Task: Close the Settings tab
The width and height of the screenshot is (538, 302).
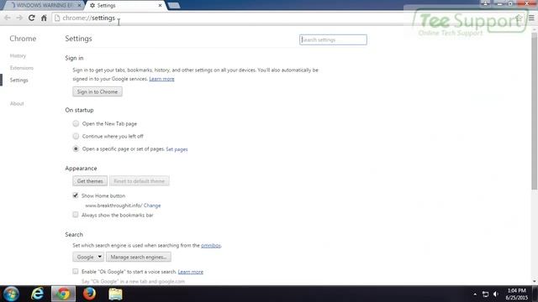Action: (160, 6)
